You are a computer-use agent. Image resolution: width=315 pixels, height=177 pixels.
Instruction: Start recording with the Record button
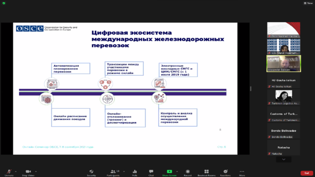pos(187,171)
